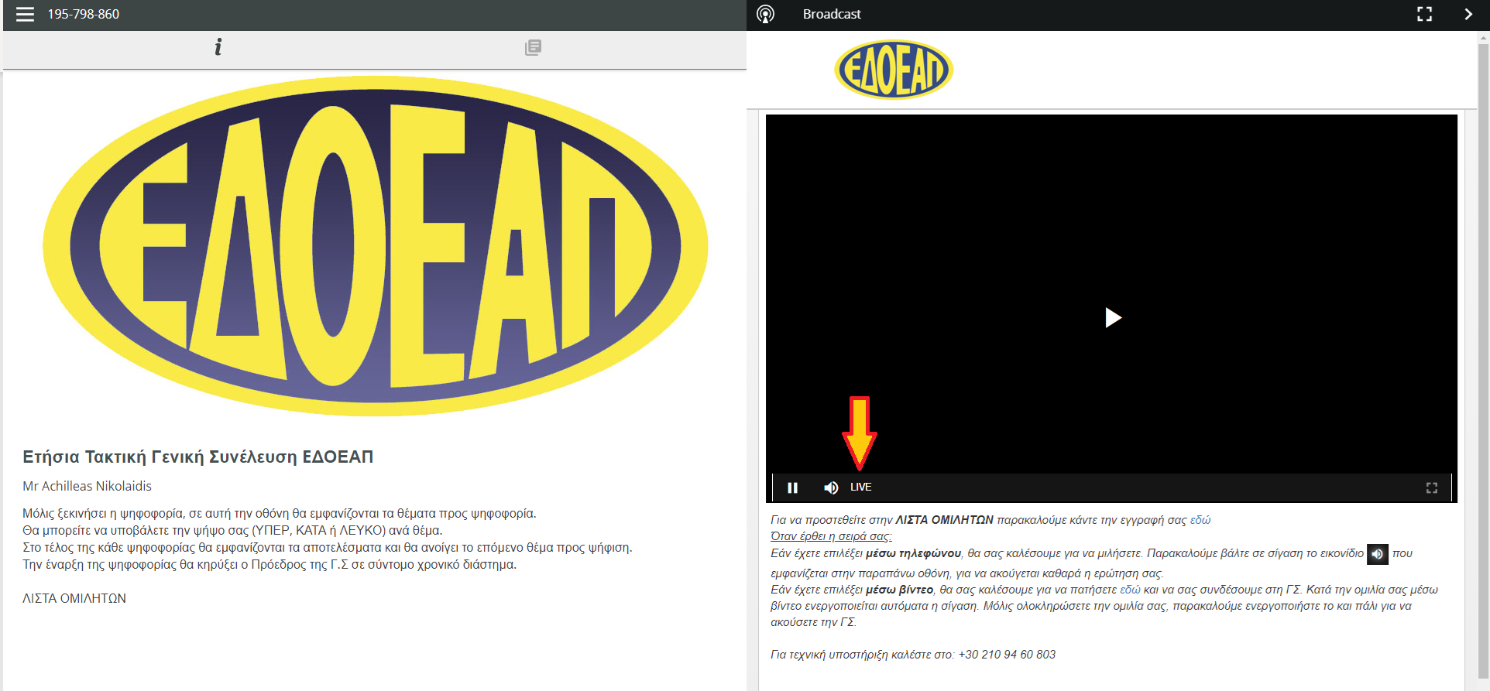Open speaker list registration 'εδώ' link
1490x691 pixels.
coord(1200,520)
